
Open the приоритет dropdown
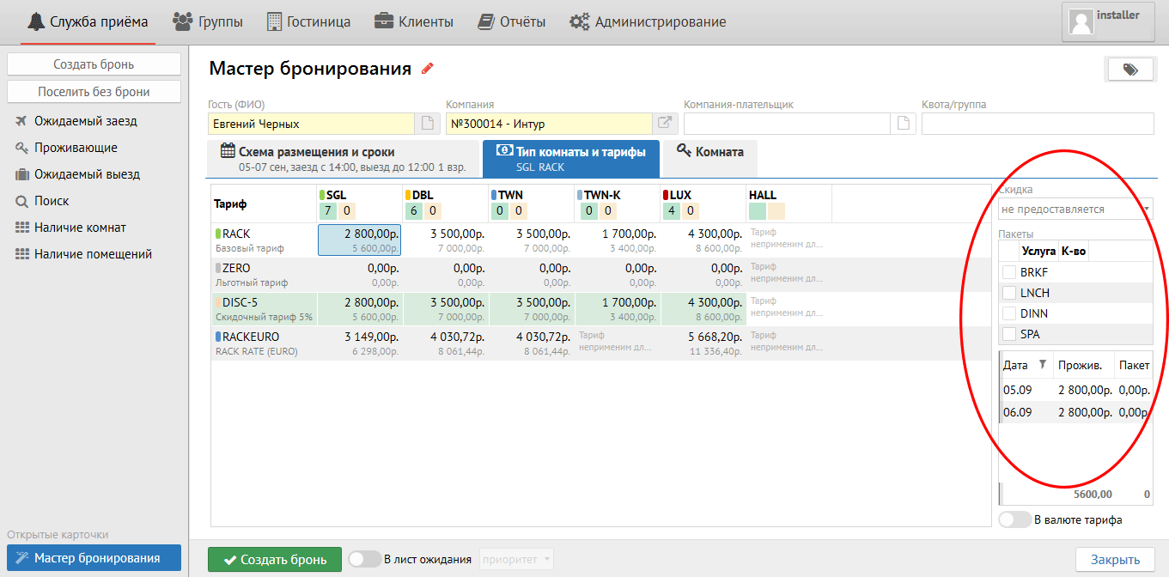click(516, 559)
